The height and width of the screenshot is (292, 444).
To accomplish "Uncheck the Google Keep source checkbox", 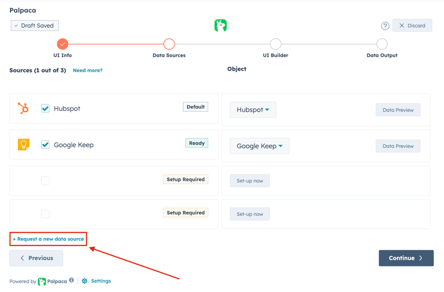I will [x=46, y=145].
